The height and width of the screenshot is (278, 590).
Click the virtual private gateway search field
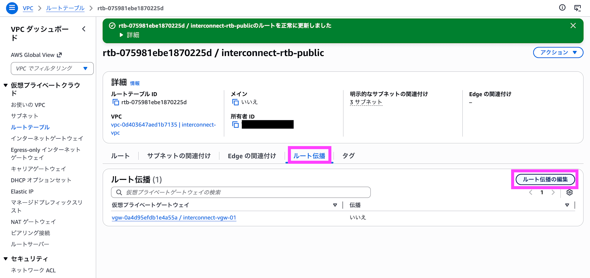coord(240,192)
